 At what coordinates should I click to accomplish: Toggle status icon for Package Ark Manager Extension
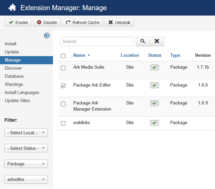pos(155,103)
